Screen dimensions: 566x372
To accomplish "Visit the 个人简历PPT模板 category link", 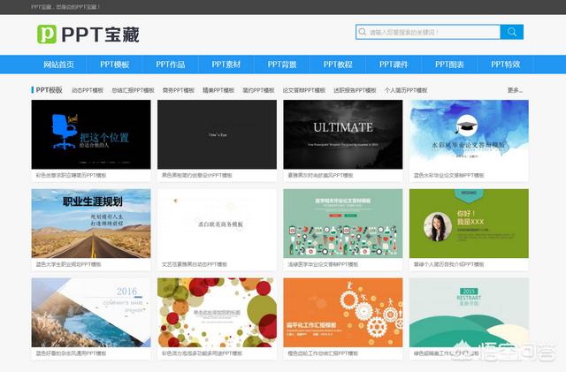I will (405, 90).
